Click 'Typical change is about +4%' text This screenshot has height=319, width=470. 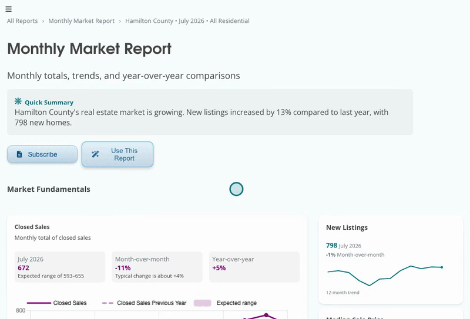(149, 276)
